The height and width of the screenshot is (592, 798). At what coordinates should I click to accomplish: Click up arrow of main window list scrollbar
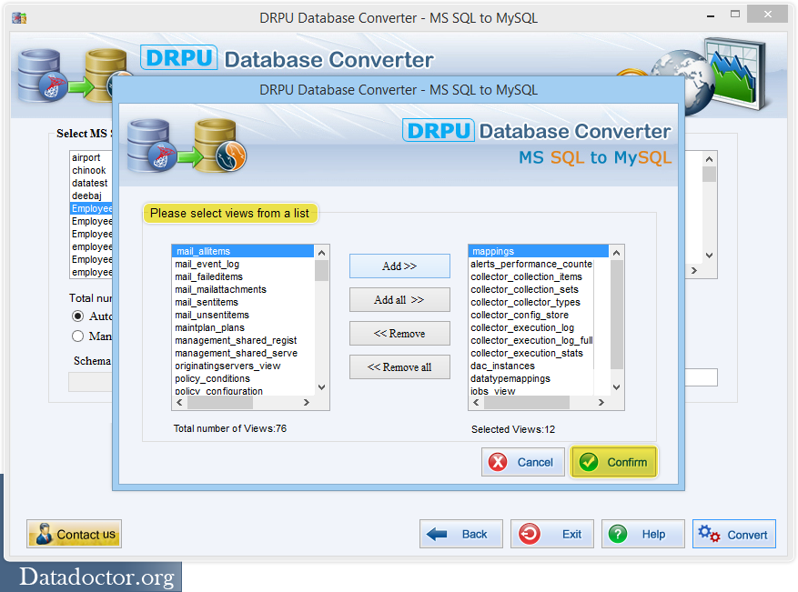click(x=709, y=159)
